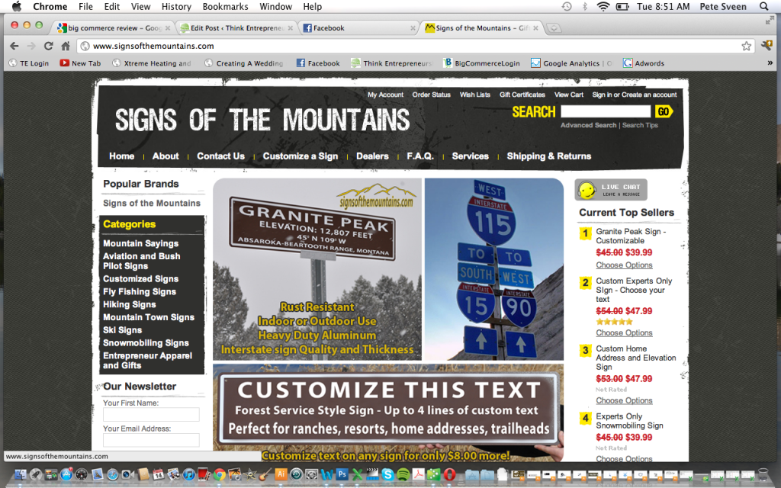Click the Your First Name field
The image size is (781, 488).
point(151,414)
